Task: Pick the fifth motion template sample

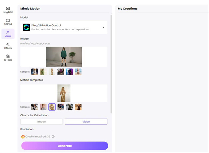Action: [69, 107]
